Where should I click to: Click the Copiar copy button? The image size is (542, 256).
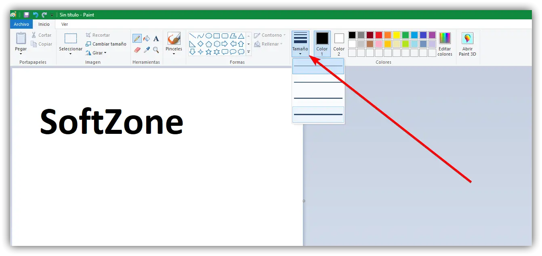(42, 44)
